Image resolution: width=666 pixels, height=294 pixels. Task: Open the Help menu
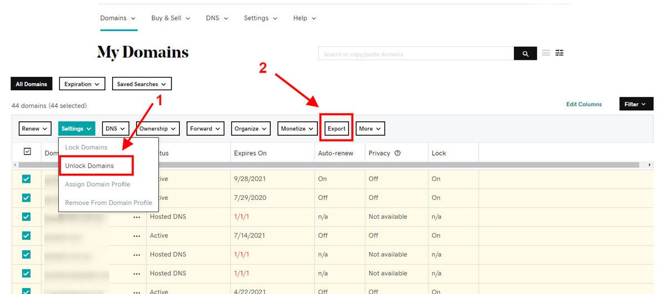coord(304,18)
